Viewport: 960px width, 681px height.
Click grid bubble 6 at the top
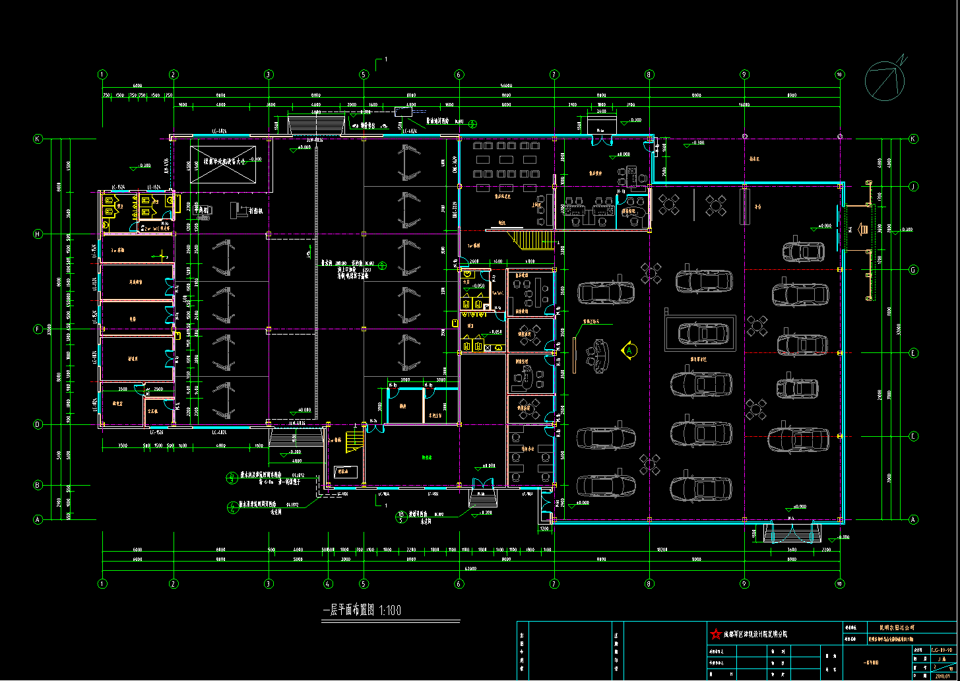click(459, 75)
